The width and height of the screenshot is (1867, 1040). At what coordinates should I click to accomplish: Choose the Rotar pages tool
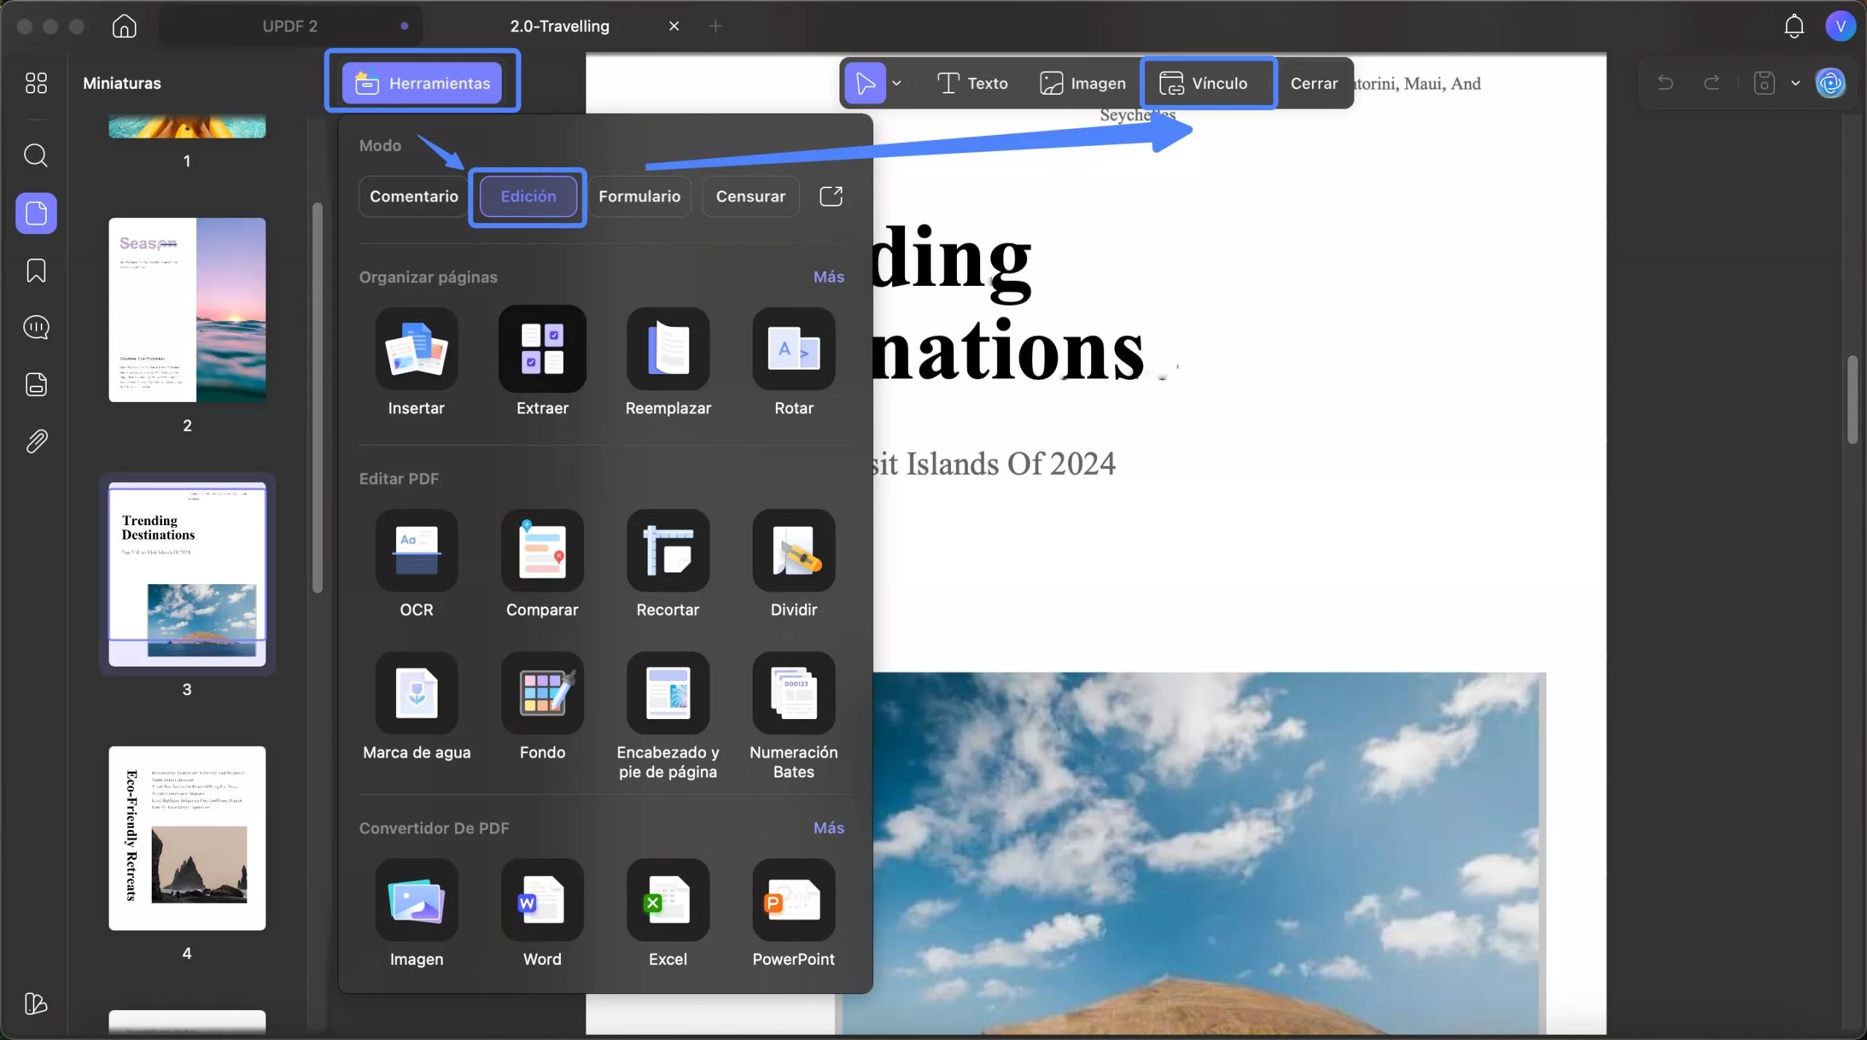point(793,362)
